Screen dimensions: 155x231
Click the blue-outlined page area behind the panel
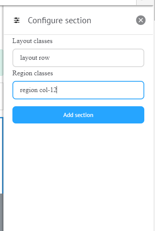[1, 155]
